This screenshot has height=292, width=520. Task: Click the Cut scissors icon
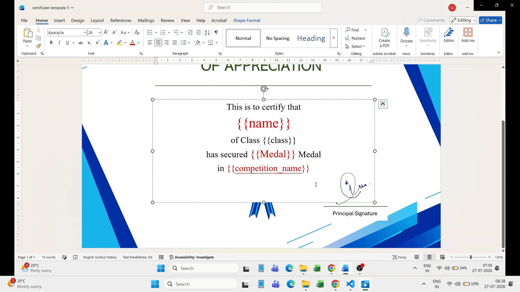point(38,30)
